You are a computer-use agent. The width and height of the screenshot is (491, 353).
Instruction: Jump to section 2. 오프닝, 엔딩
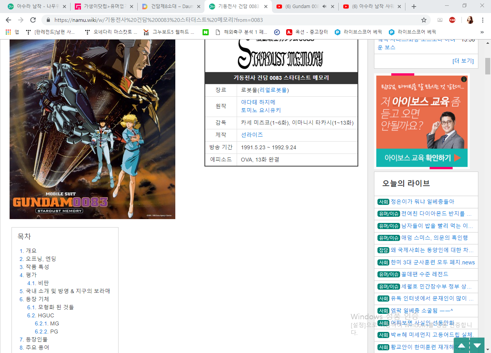point(38,259)
